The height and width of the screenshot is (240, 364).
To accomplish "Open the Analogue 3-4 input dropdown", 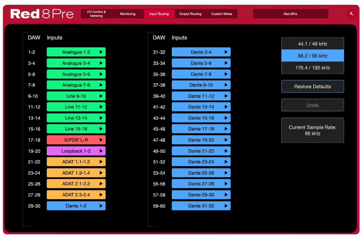I will [x=76, y=63].
